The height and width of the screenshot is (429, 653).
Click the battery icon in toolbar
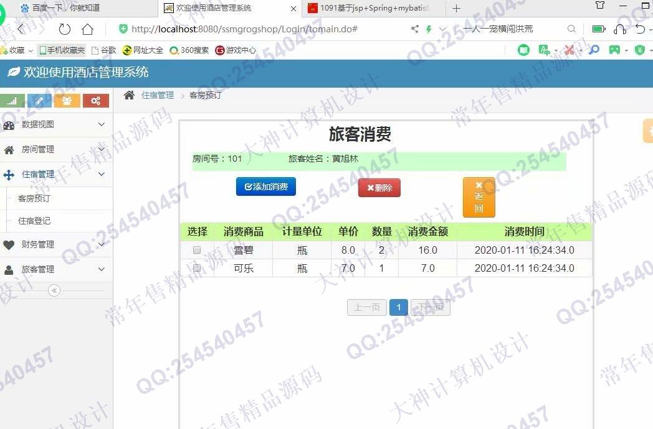[x=599, y=29]
